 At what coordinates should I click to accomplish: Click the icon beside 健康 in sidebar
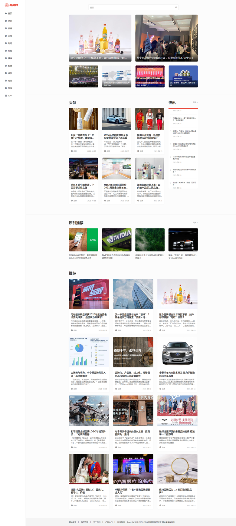6,58
